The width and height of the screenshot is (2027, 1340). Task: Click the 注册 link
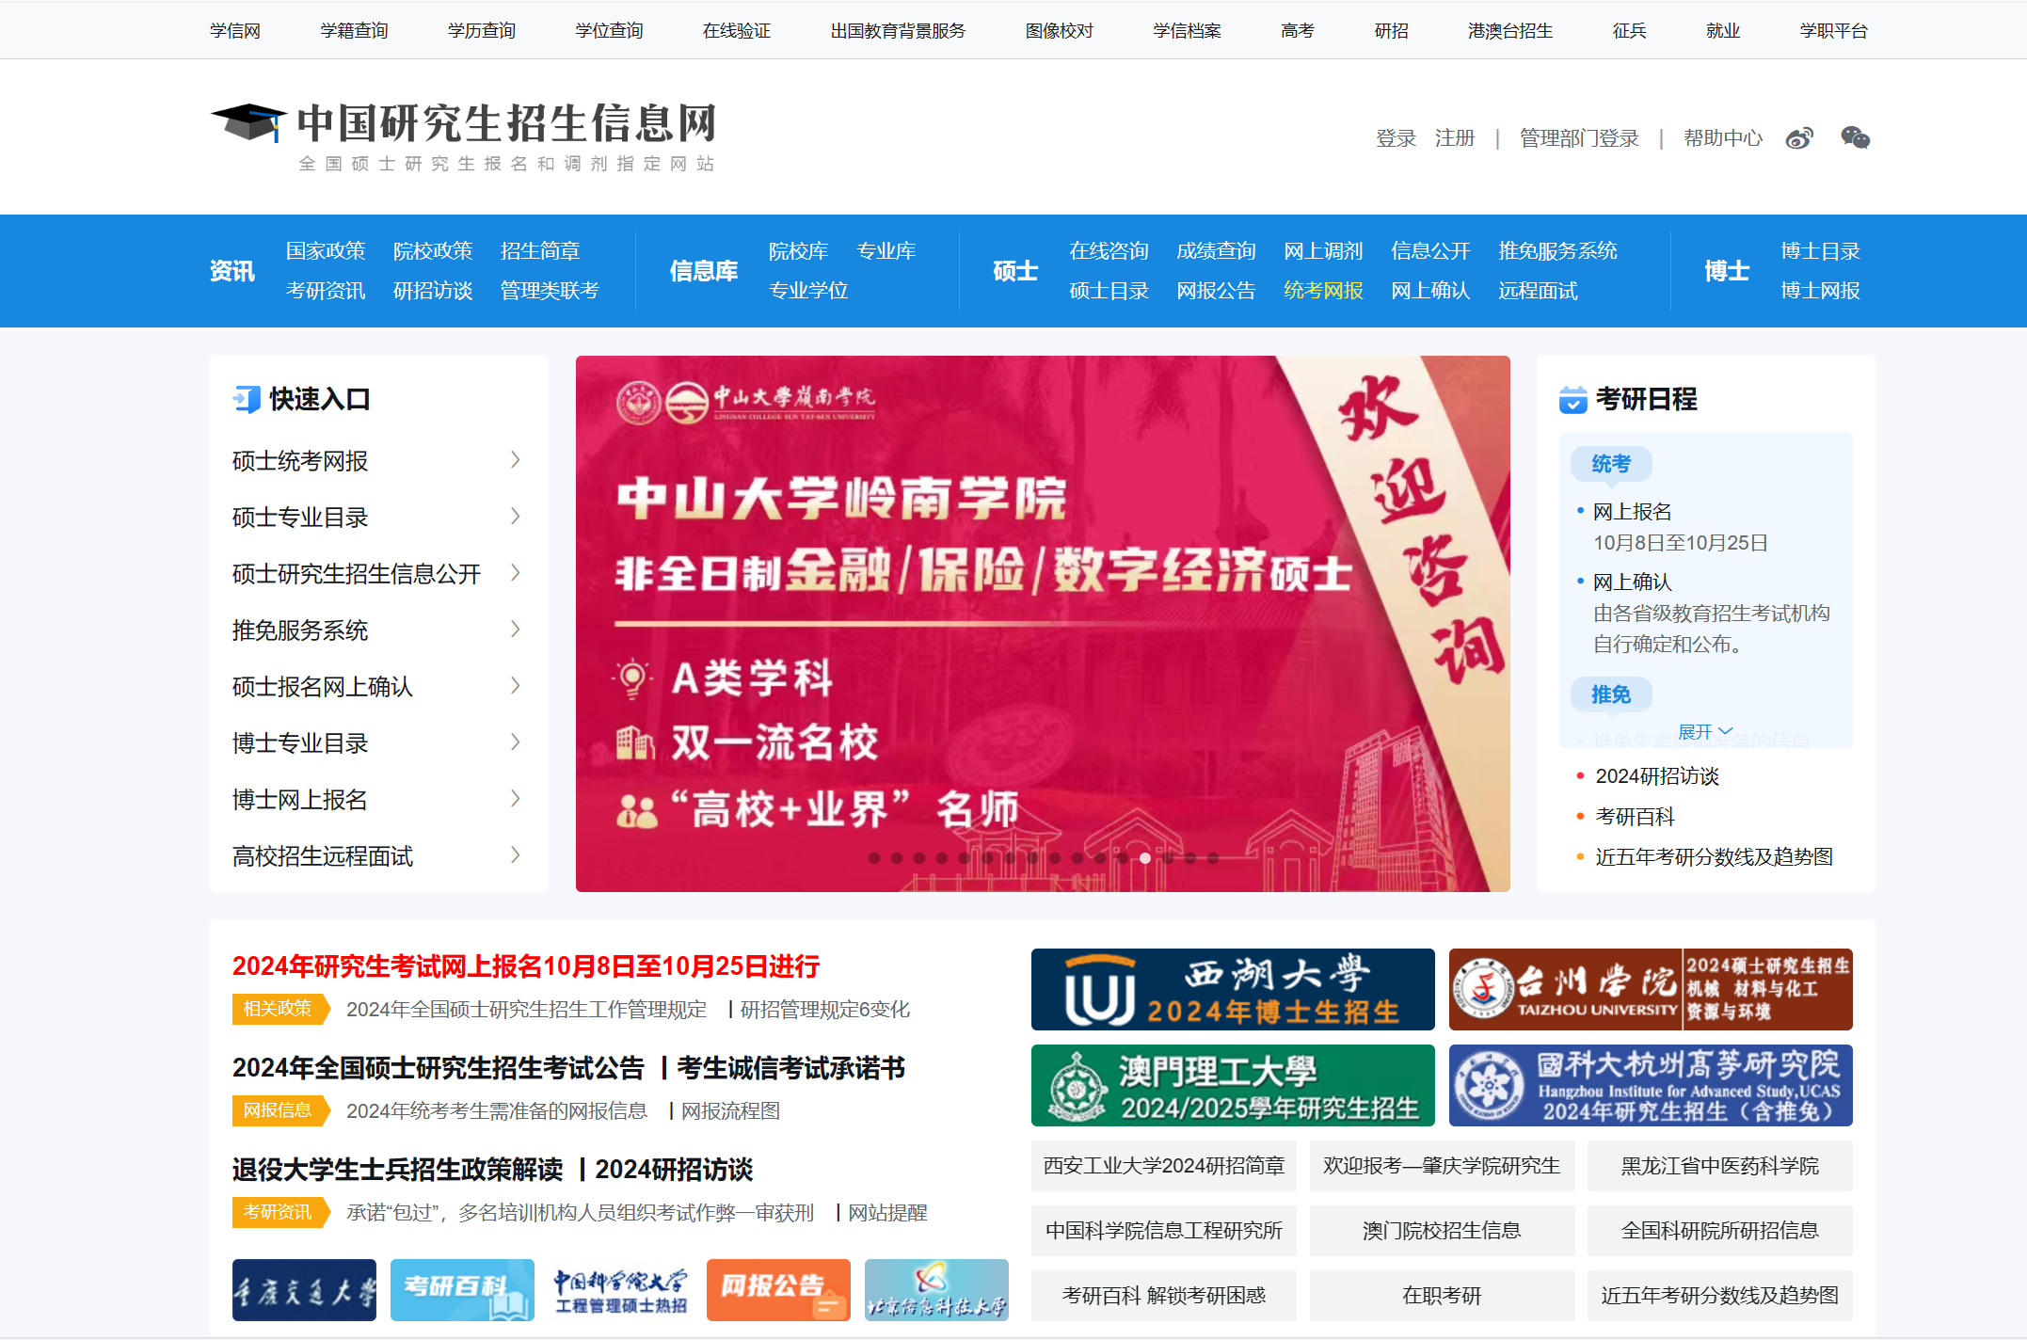coord(1455,138)
